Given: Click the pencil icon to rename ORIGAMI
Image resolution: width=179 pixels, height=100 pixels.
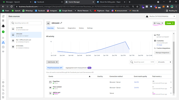Looking at the screenshot, I should click(x=61, y=23).
